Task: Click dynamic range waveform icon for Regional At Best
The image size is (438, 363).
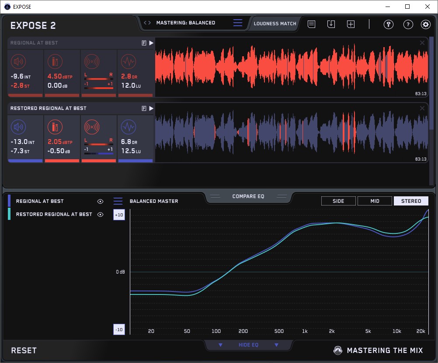Action: tap(128, 62)
